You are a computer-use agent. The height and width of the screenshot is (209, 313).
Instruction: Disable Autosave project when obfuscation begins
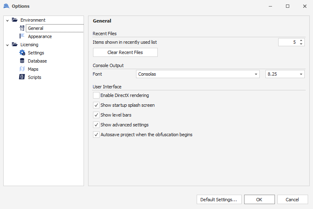pos(96,135)
